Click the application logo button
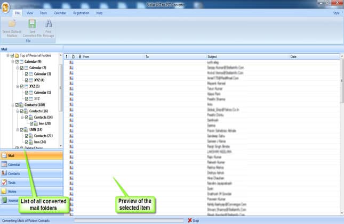This screenshot has width=344, height=224. point(5,7)
